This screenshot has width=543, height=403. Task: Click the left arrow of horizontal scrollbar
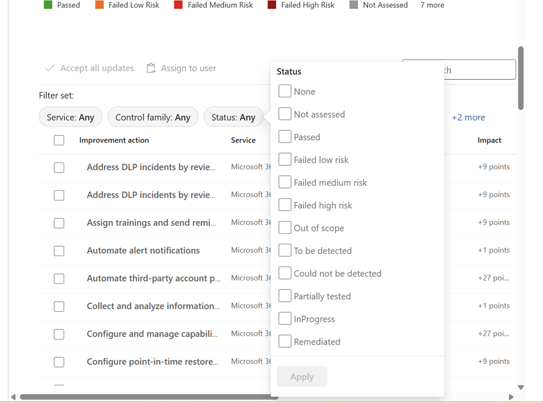(13, 397)
